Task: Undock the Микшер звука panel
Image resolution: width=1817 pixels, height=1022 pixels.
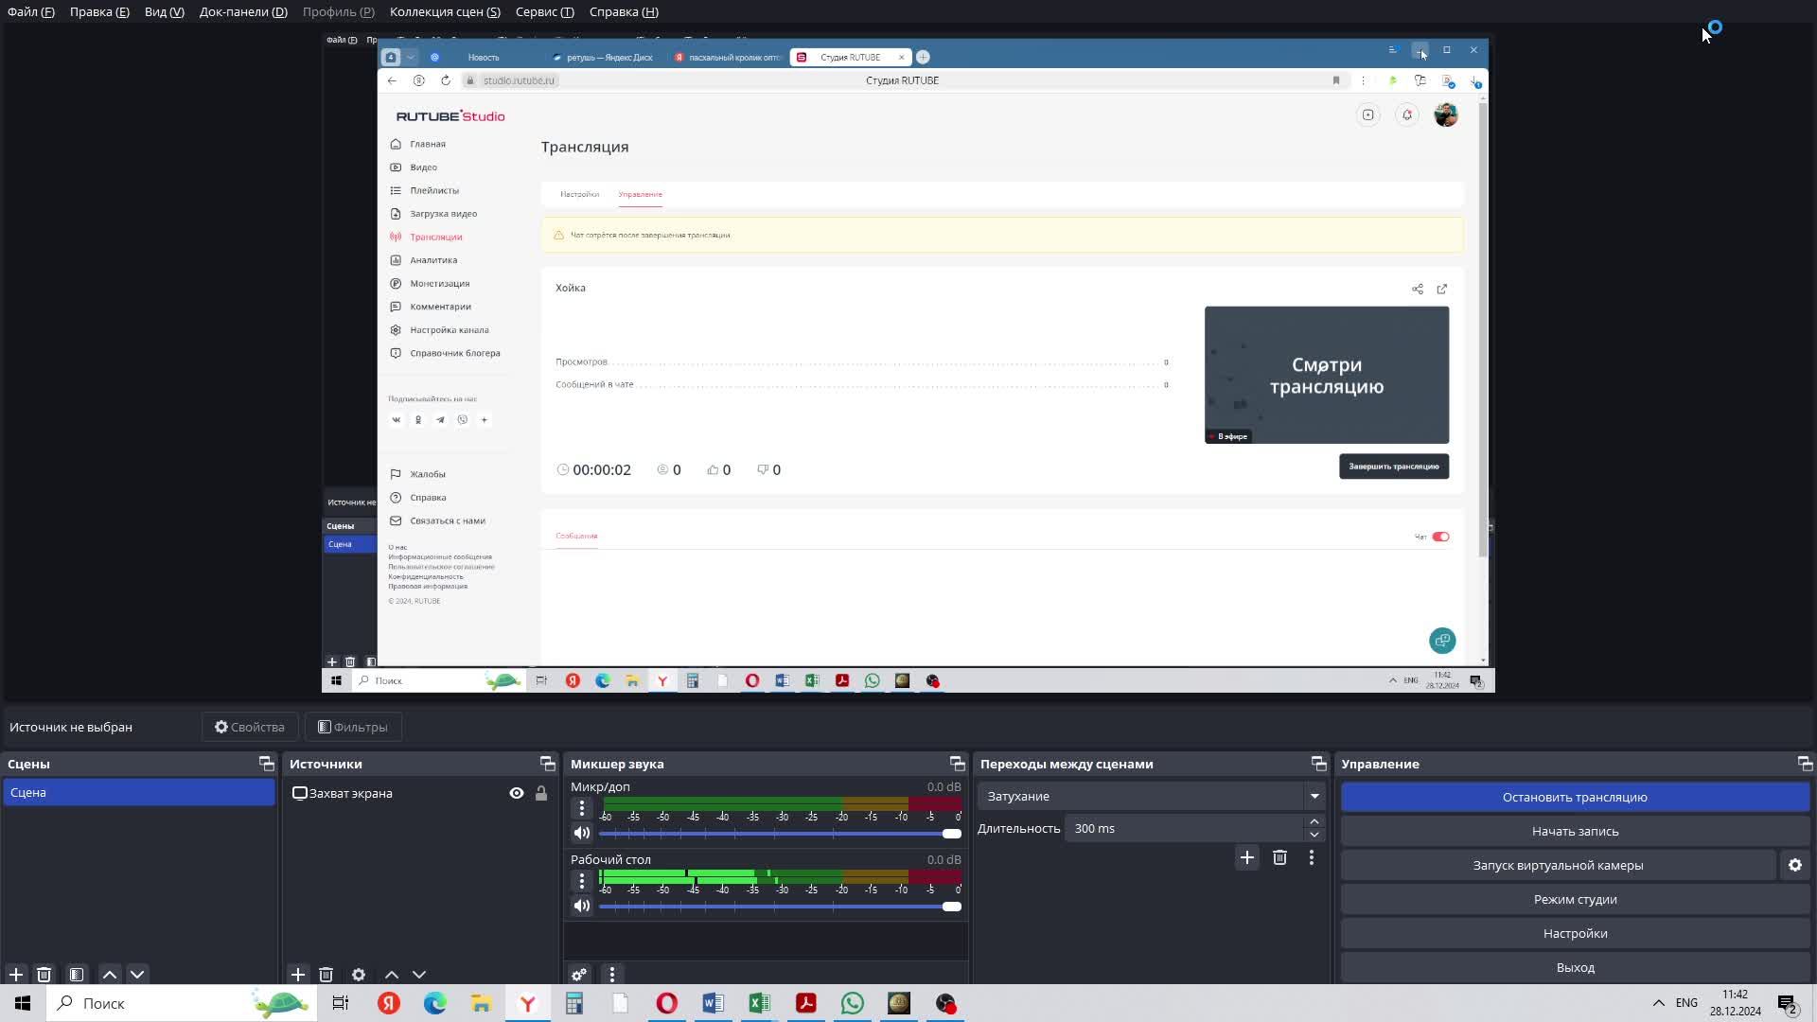Action: point(957,764)
